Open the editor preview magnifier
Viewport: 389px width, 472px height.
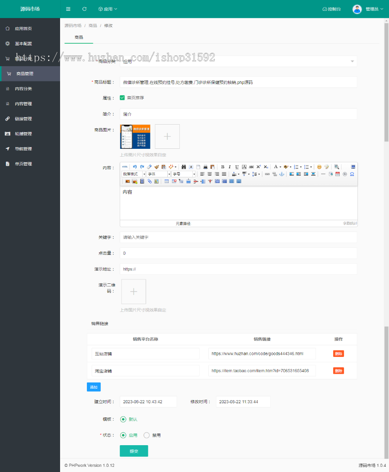coord(337,167)
